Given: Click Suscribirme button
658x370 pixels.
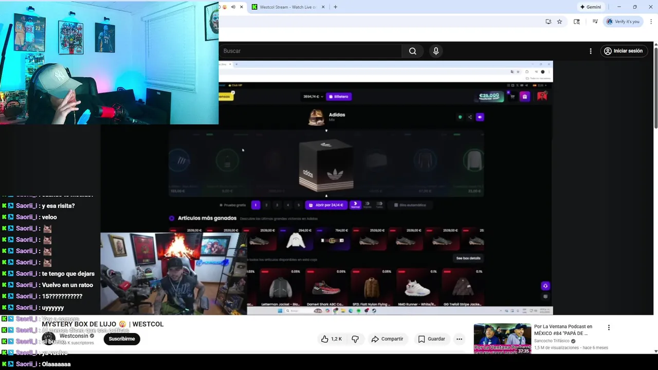Looking at the screenshot, I should coord(122,339).
